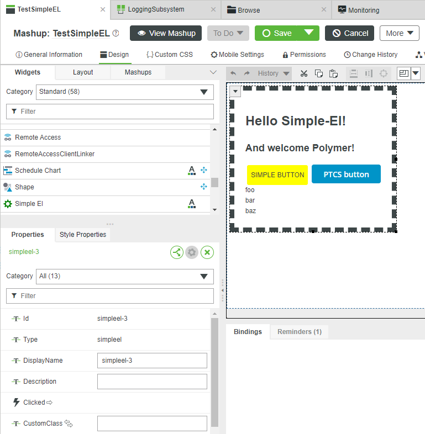Open widget Category Standard (58) dropdown
This screenshot has width=425, height=434.
pyautogui.click(x=125, y=92)
